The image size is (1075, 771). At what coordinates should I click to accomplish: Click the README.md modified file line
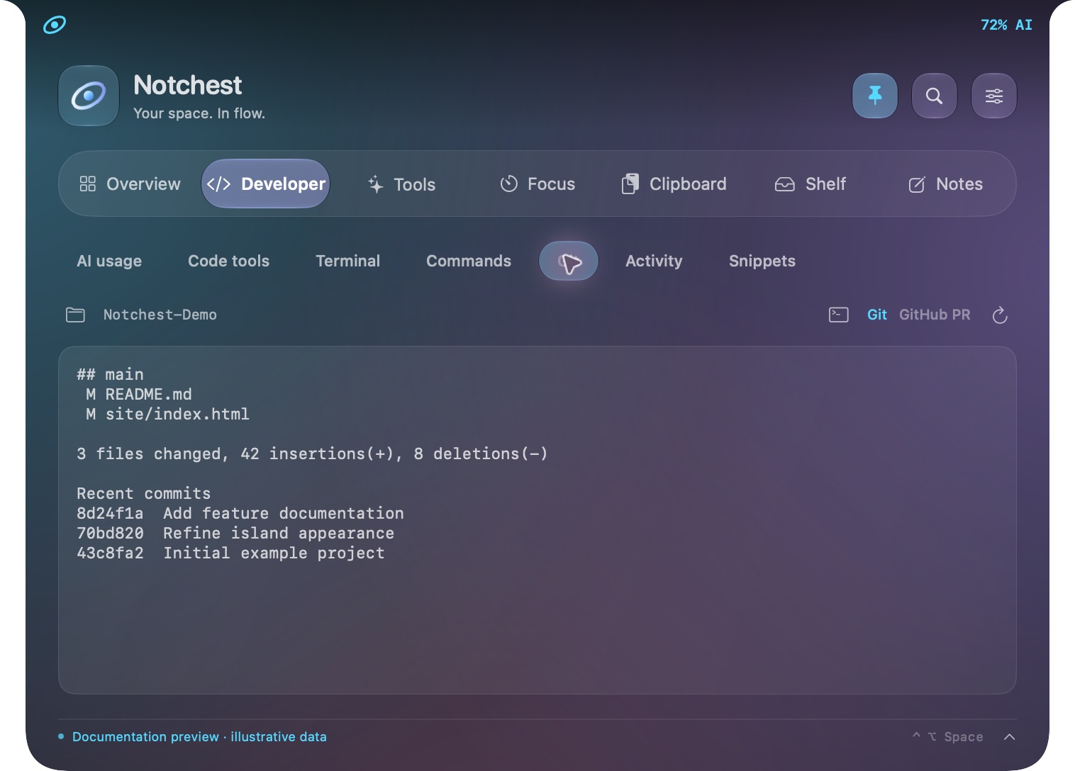tap(139, 394)
